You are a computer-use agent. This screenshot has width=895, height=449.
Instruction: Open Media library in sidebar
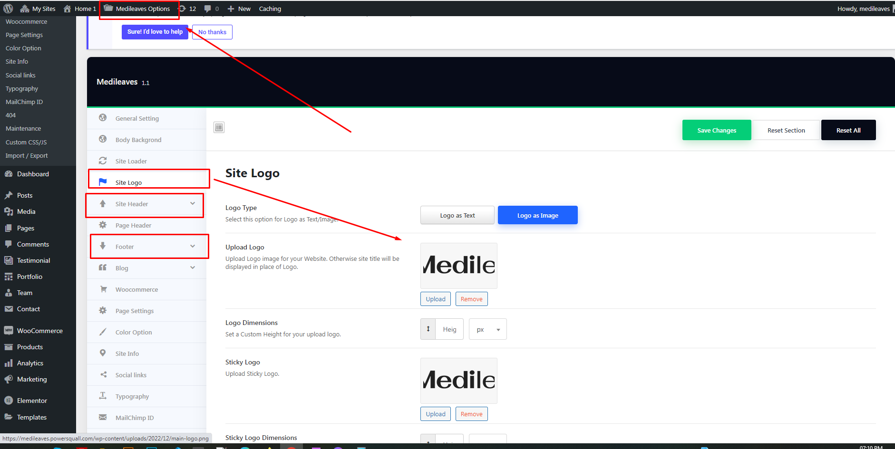coord(38,211)
